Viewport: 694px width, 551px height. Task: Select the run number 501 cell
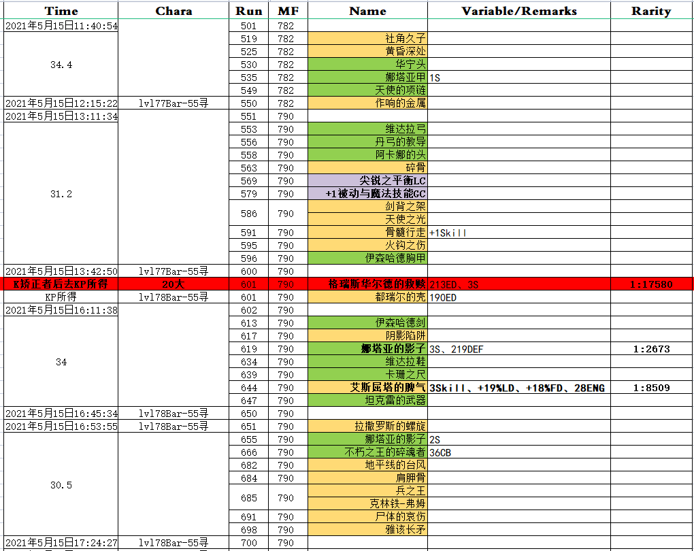[249, 26]
